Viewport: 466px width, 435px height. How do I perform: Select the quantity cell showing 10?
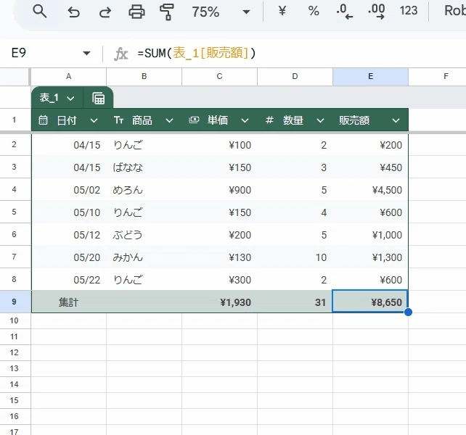[295, 257]
